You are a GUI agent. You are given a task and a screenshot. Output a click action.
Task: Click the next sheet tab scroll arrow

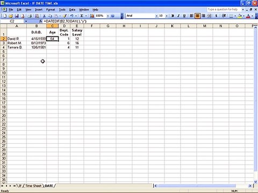10,186
